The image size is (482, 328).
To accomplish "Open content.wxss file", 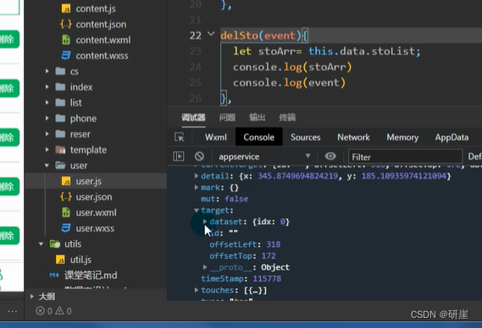I will [102, 56].
